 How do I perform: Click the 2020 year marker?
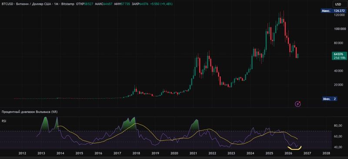click(x=174, y=153)
